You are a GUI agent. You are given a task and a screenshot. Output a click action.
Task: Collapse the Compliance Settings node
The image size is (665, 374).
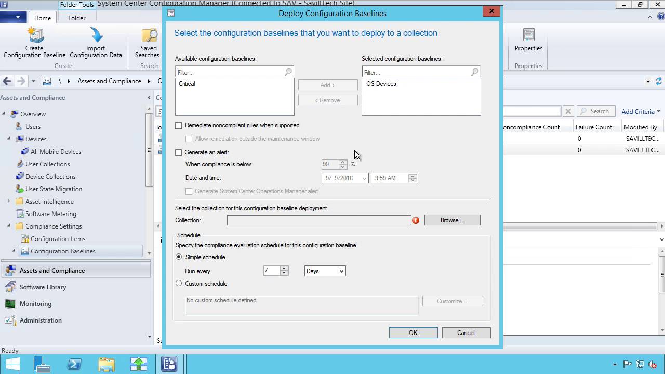9,226
